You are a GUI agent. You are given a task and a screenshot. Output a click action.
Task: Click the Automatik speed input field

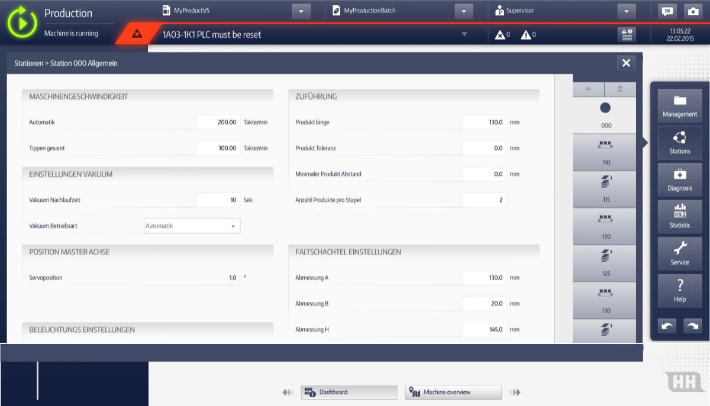[218, 122]
